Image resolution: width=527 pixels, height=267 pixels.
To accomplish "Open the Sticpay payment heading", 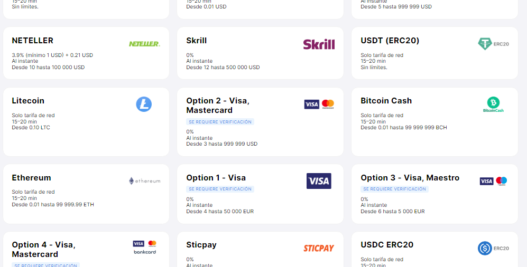I will [x=201, y=245].
